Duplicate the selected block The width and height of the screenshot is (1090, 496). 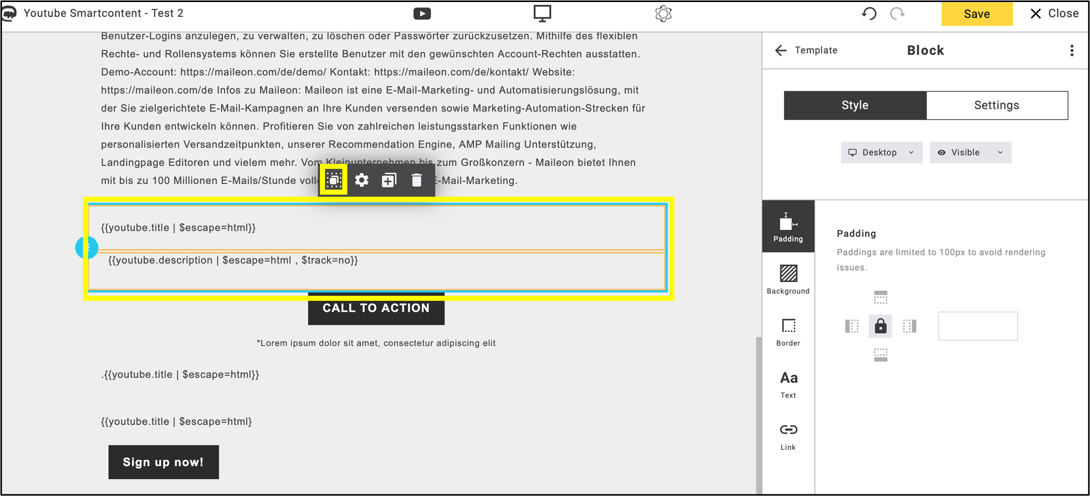(x=389, y=180)
